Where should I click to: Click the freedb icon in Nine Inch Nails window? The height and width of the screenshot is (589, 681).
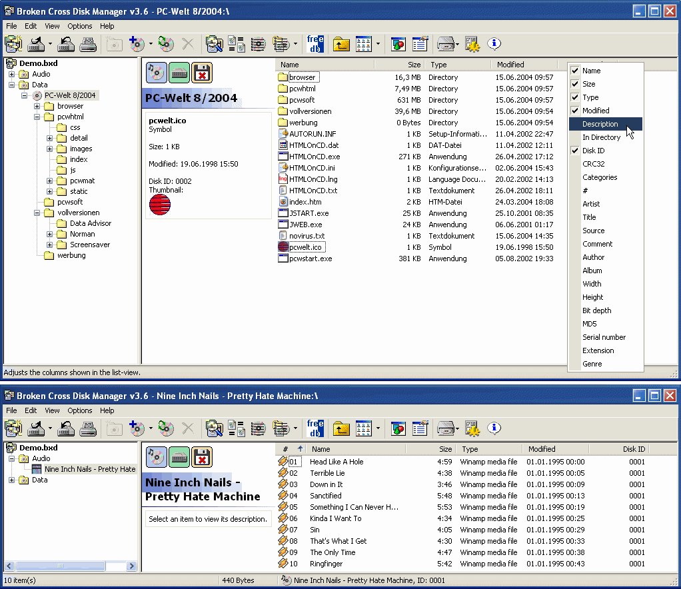[x=315, y=428]
